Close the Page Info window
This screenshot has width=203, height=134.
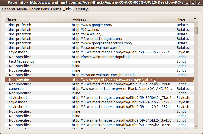coord(199,3)
